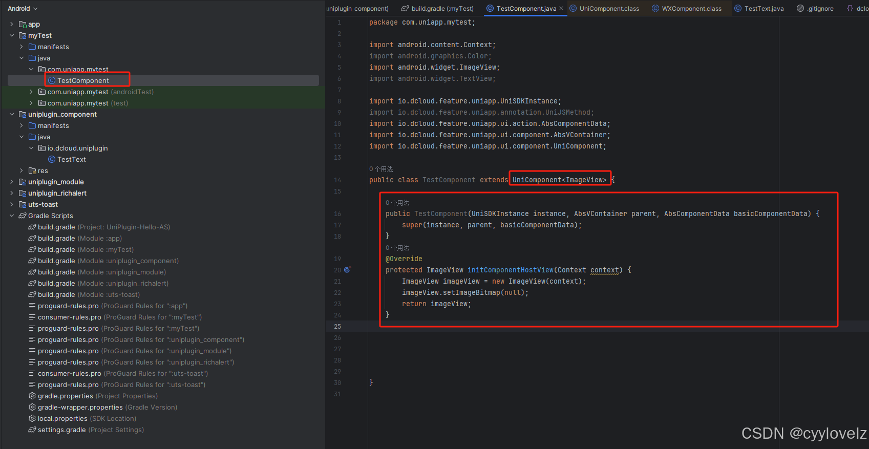Click the uts-toast module icon

click(23, 204)
